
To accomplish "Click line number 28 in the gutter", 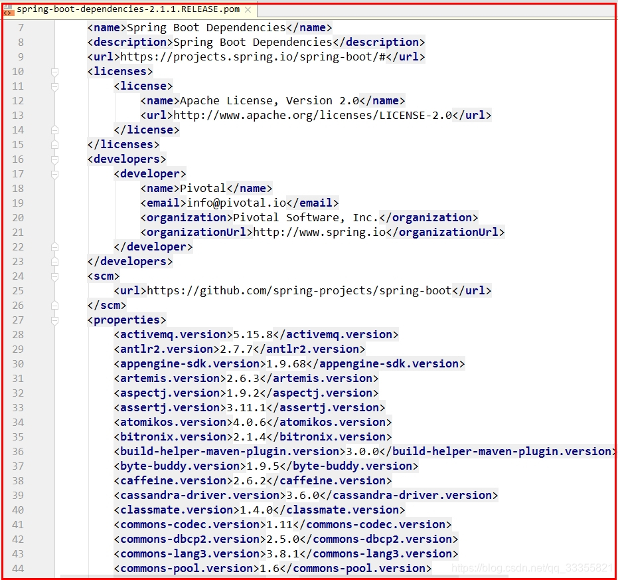I will click(18, 335).
